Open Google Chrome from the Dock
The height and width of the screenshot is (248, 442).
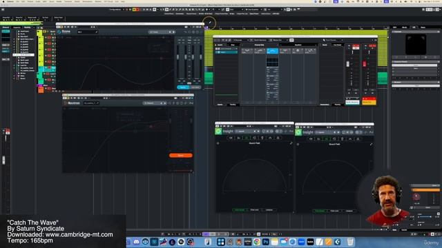(x=257, y=242)
